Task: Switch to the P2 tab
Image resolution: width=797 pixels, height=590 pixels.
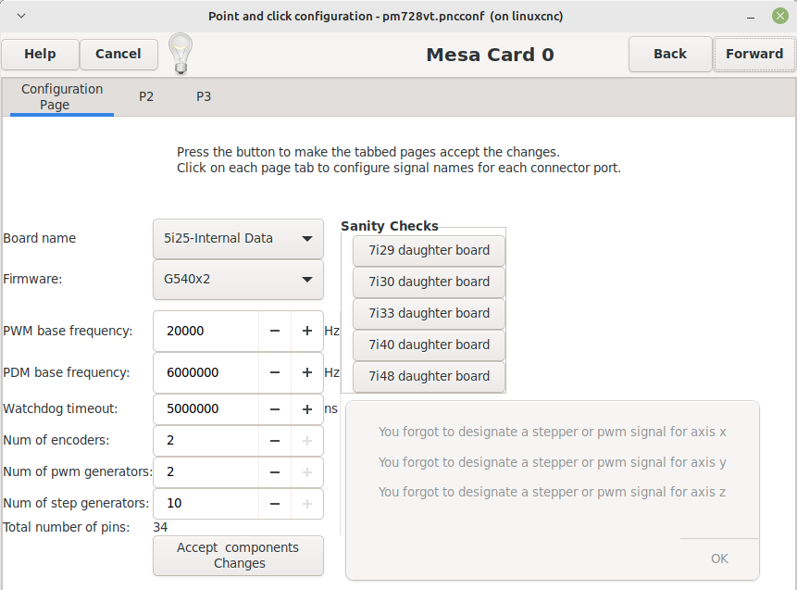Action: [x=146, y=96]
